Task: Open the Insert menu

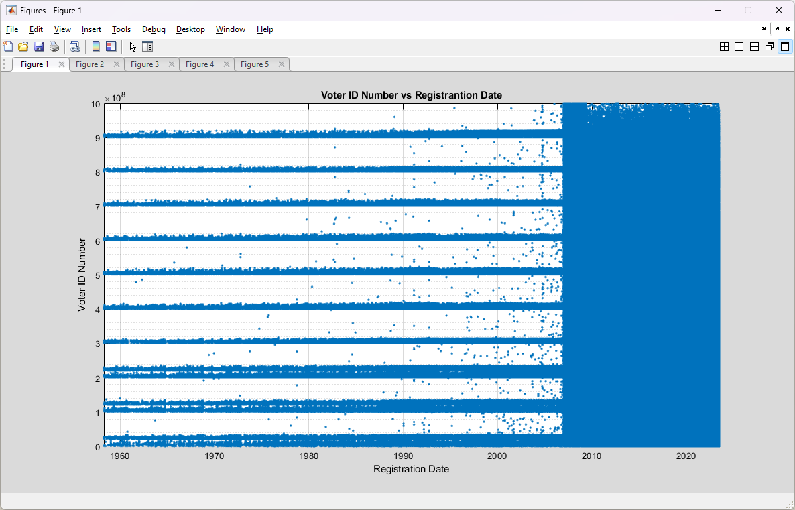Action: pos(91,29)
